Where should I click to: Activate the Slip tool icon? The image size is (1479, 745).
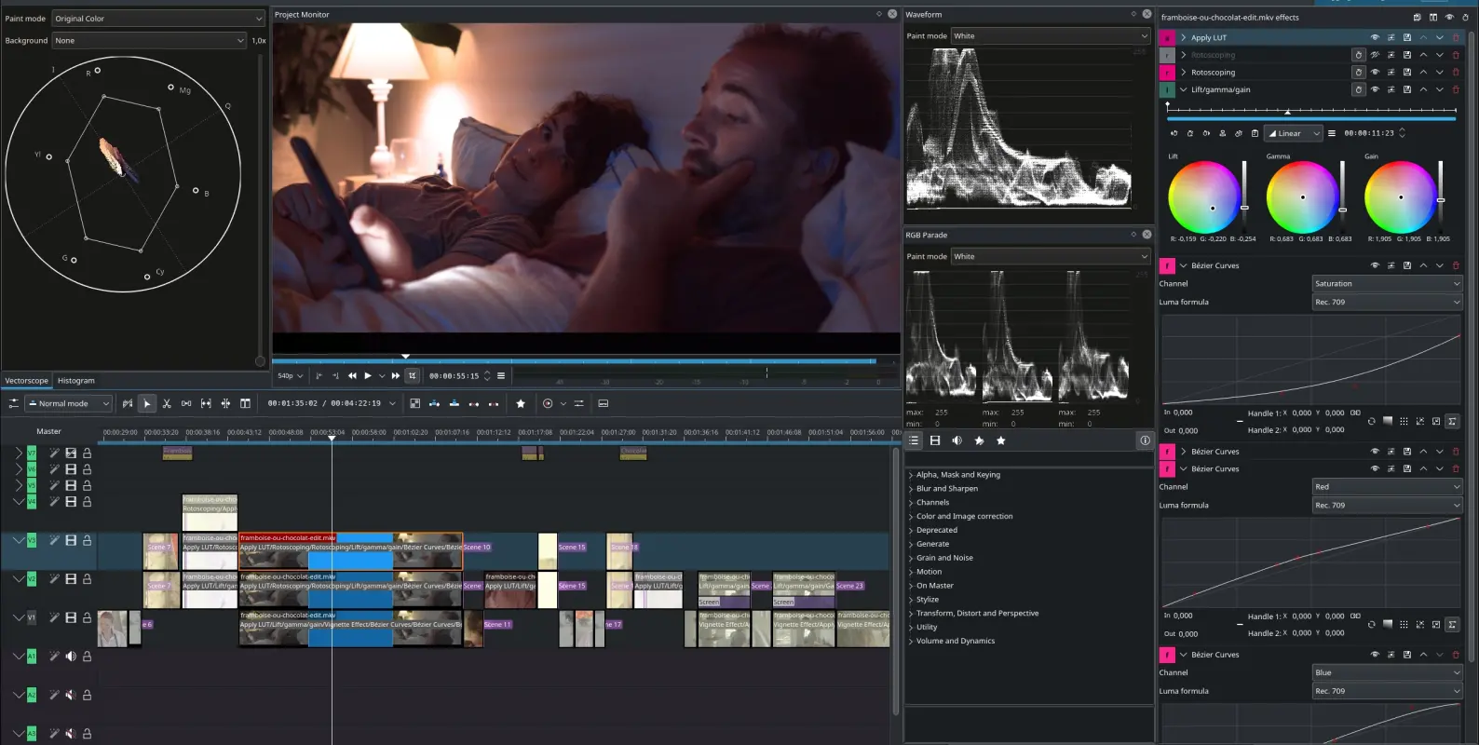click(206, 403)
